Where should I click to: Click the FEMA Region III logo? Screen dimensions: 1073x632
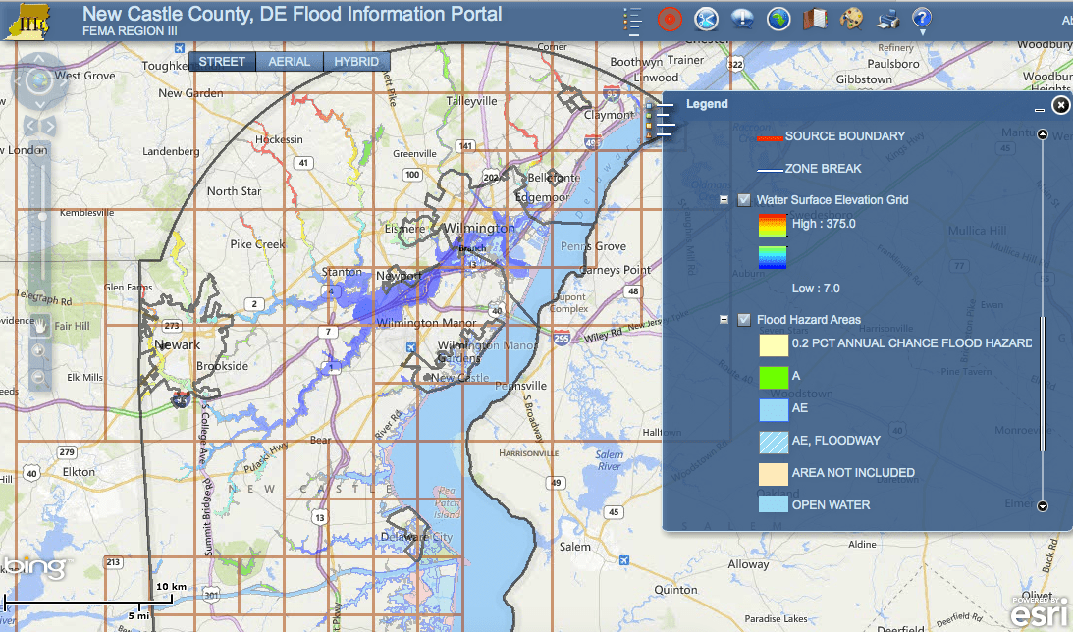pos(28,21)
